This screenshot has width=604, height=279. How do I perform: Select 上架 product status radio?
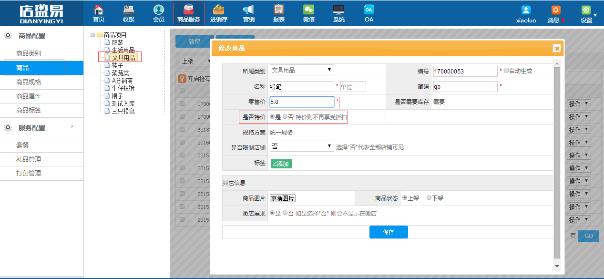coord(405,198)
